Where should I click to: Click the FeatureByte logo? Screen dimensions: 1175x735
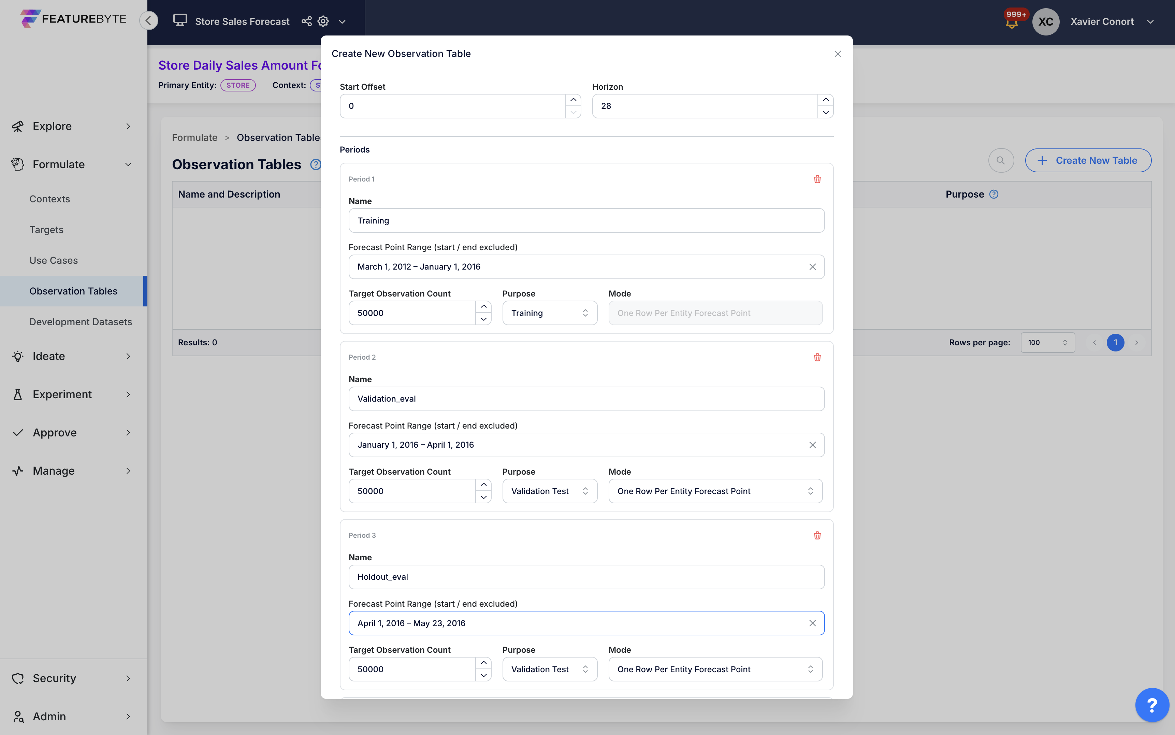click(73, 19)
